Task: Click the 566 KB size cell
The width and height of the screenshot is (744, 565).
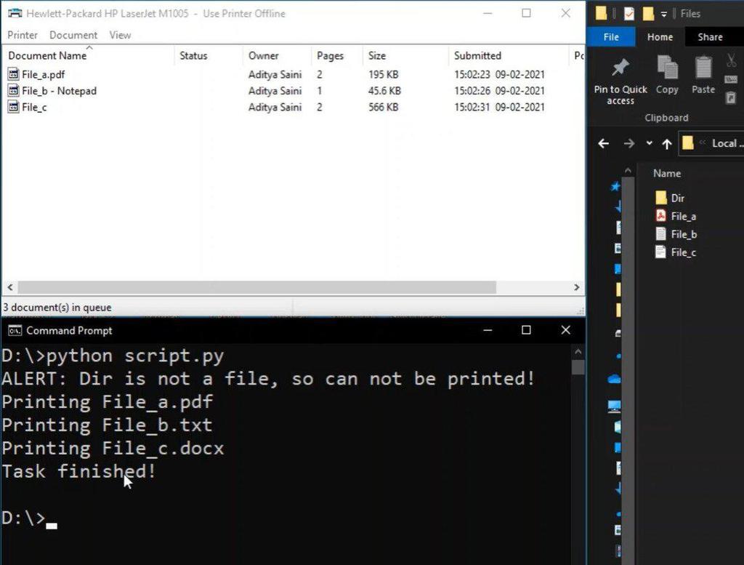Action: [x=384, y=107]
